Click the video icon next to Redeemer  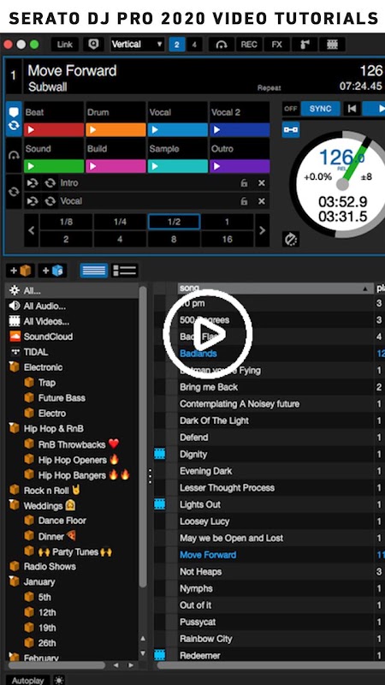[160, 655]
